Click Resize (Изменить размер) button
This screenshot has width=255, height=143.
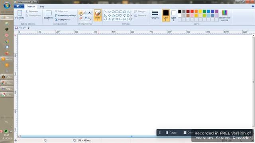click(x=65, y=15)
